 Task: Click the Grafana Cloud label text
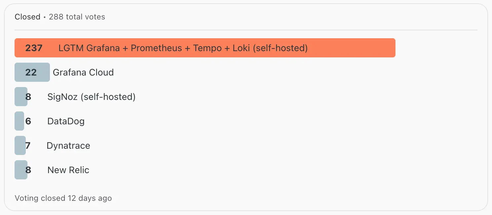[x=83, y=72]
